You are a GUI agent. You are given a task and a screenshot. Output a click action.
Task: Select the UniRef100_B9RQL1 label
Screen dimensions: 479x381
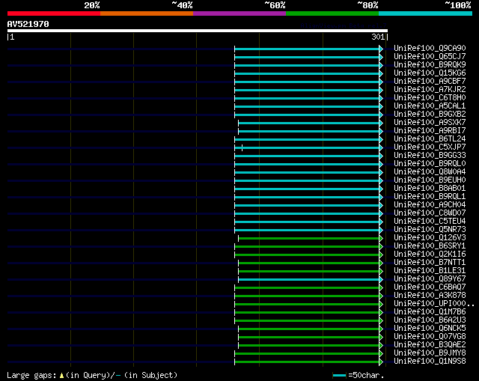430,197
